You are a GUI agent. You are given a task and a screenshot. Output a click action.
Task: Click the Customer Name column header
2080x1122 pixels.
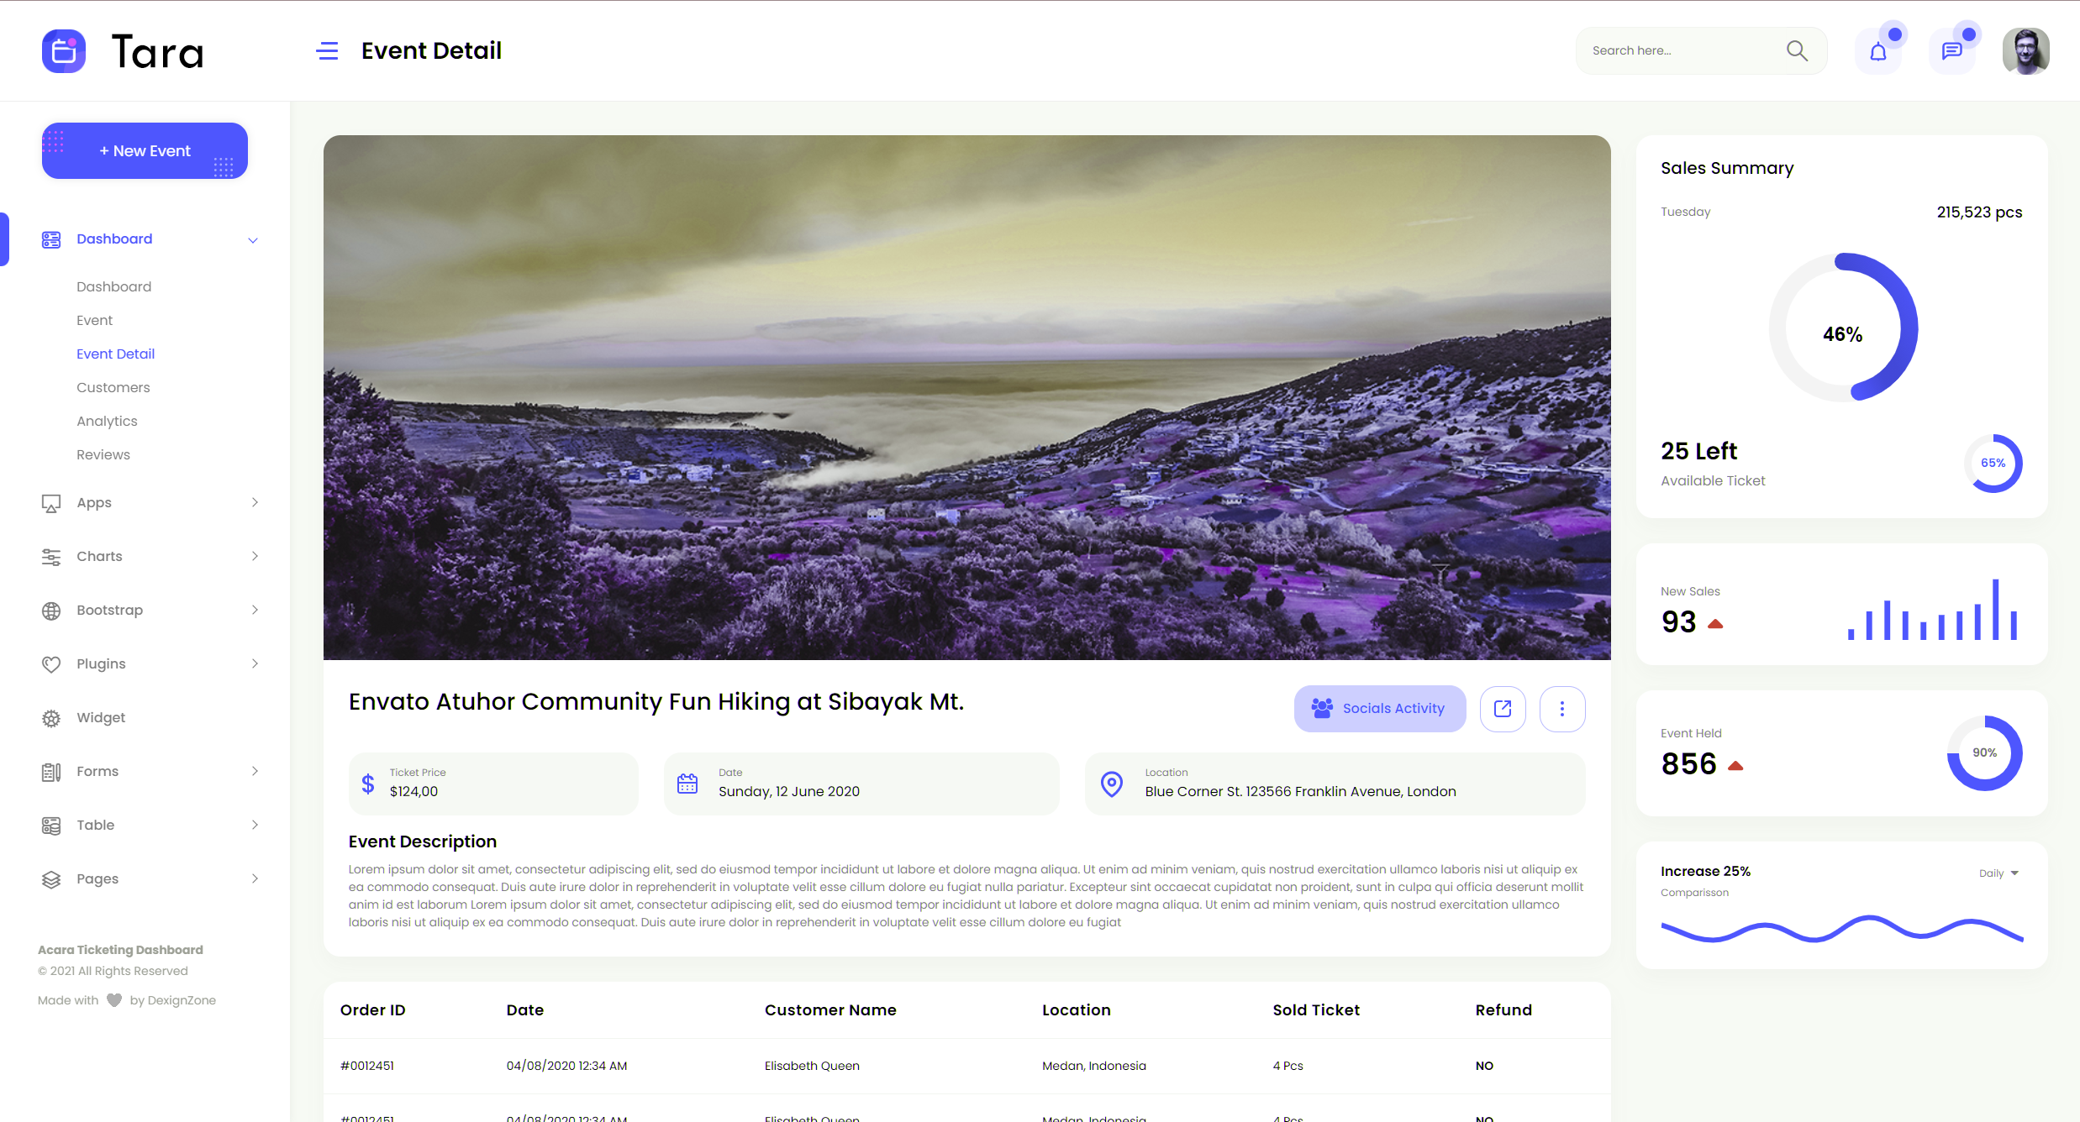[x=830, y=1010]
